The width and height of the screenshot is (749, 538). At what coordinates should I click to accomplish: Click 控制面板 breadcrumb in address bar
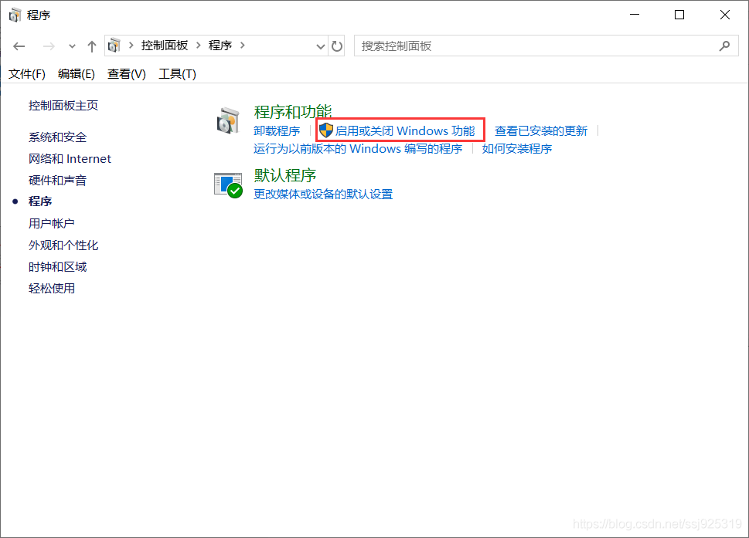pyautogui.click(x=165, y=46)
